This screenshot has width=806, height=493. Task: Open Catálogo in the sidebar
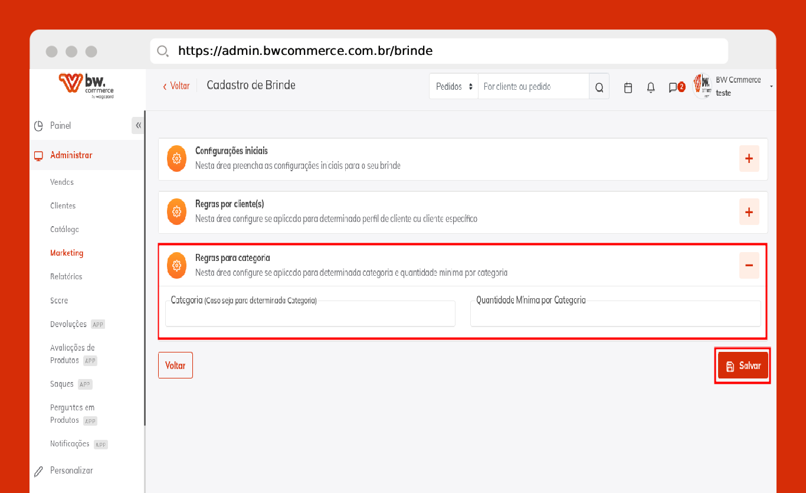point(64,229)
